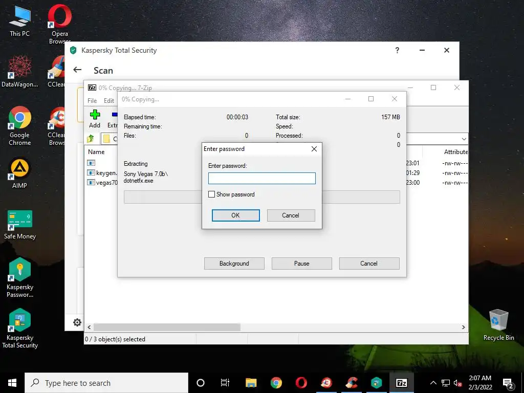This screenshot has height=393, width=524.
Task: Open Kaspersky settings gear icon
Action: coord(77,322)
